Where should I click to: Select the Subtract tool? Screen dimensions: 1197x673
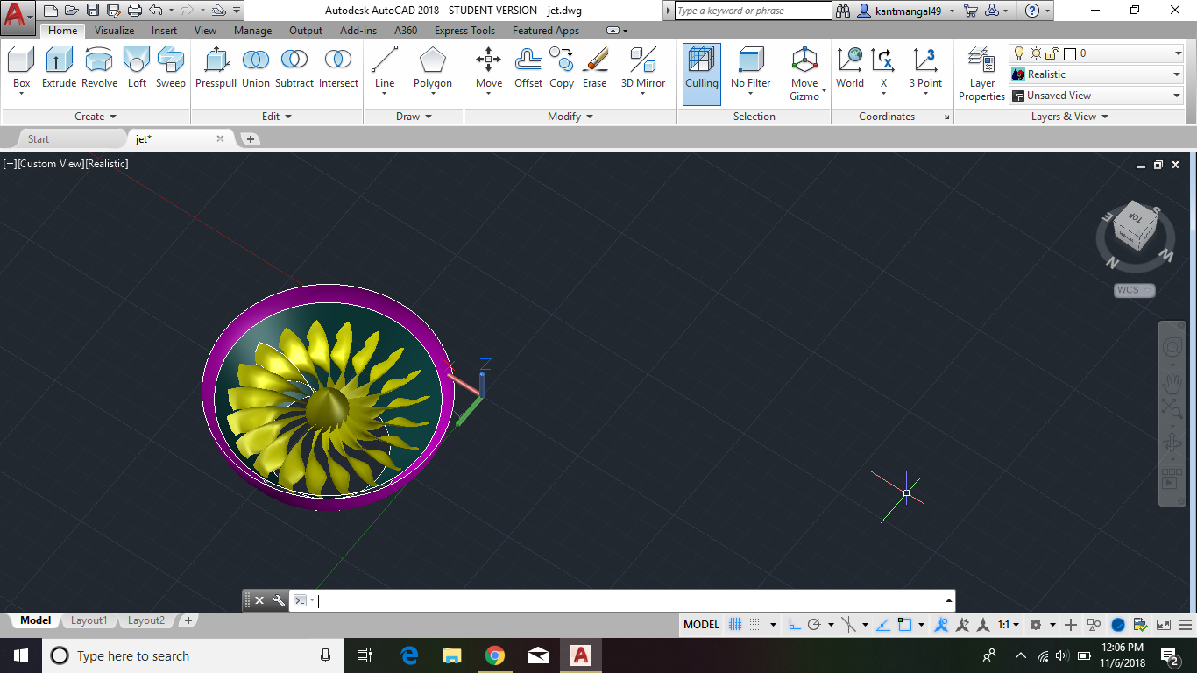point(294,68)
